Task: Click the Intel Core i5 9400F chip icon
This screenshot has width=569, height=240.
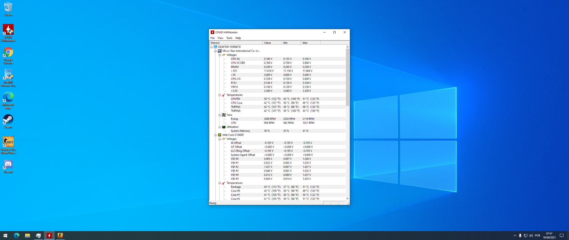Action: coord(219,135)
